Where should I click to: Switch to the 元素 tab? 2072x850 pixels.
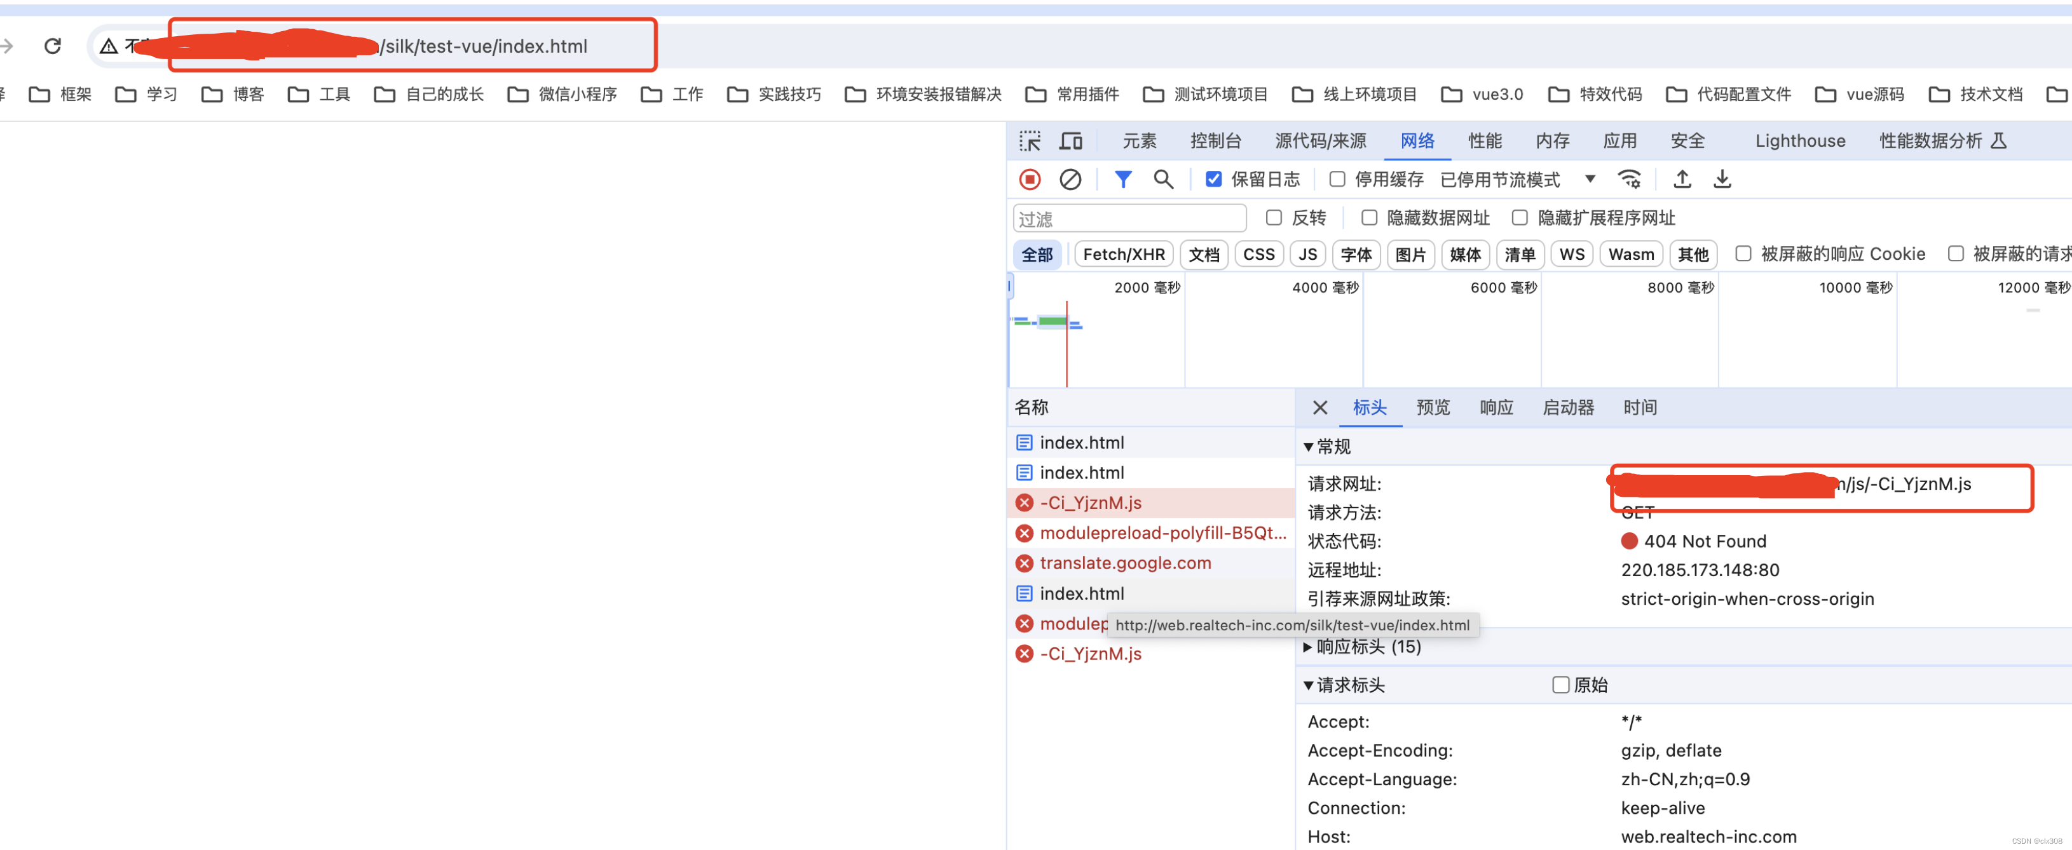tap(1139, 141)
